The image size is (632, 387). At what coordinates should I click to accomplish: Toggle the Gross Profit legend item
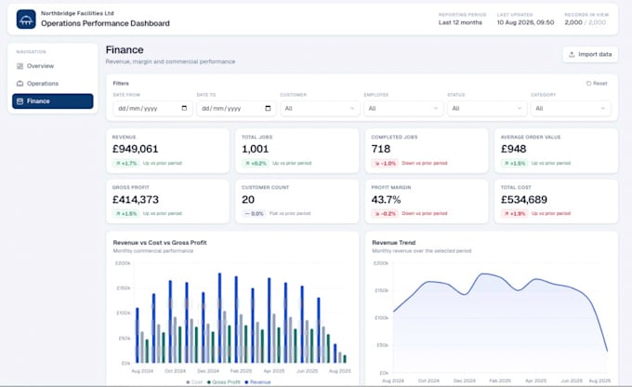click(x=224, y=381)
